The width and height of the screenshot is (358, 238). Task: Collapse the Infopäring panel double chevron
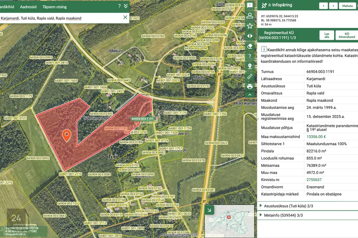[270, 5]
